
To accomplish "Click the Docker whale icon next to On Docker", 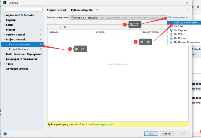I will [171, 38].
